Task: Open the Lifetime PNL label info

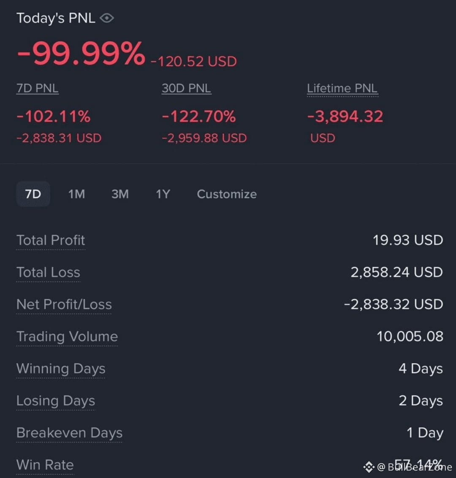Action: (342, 88)
